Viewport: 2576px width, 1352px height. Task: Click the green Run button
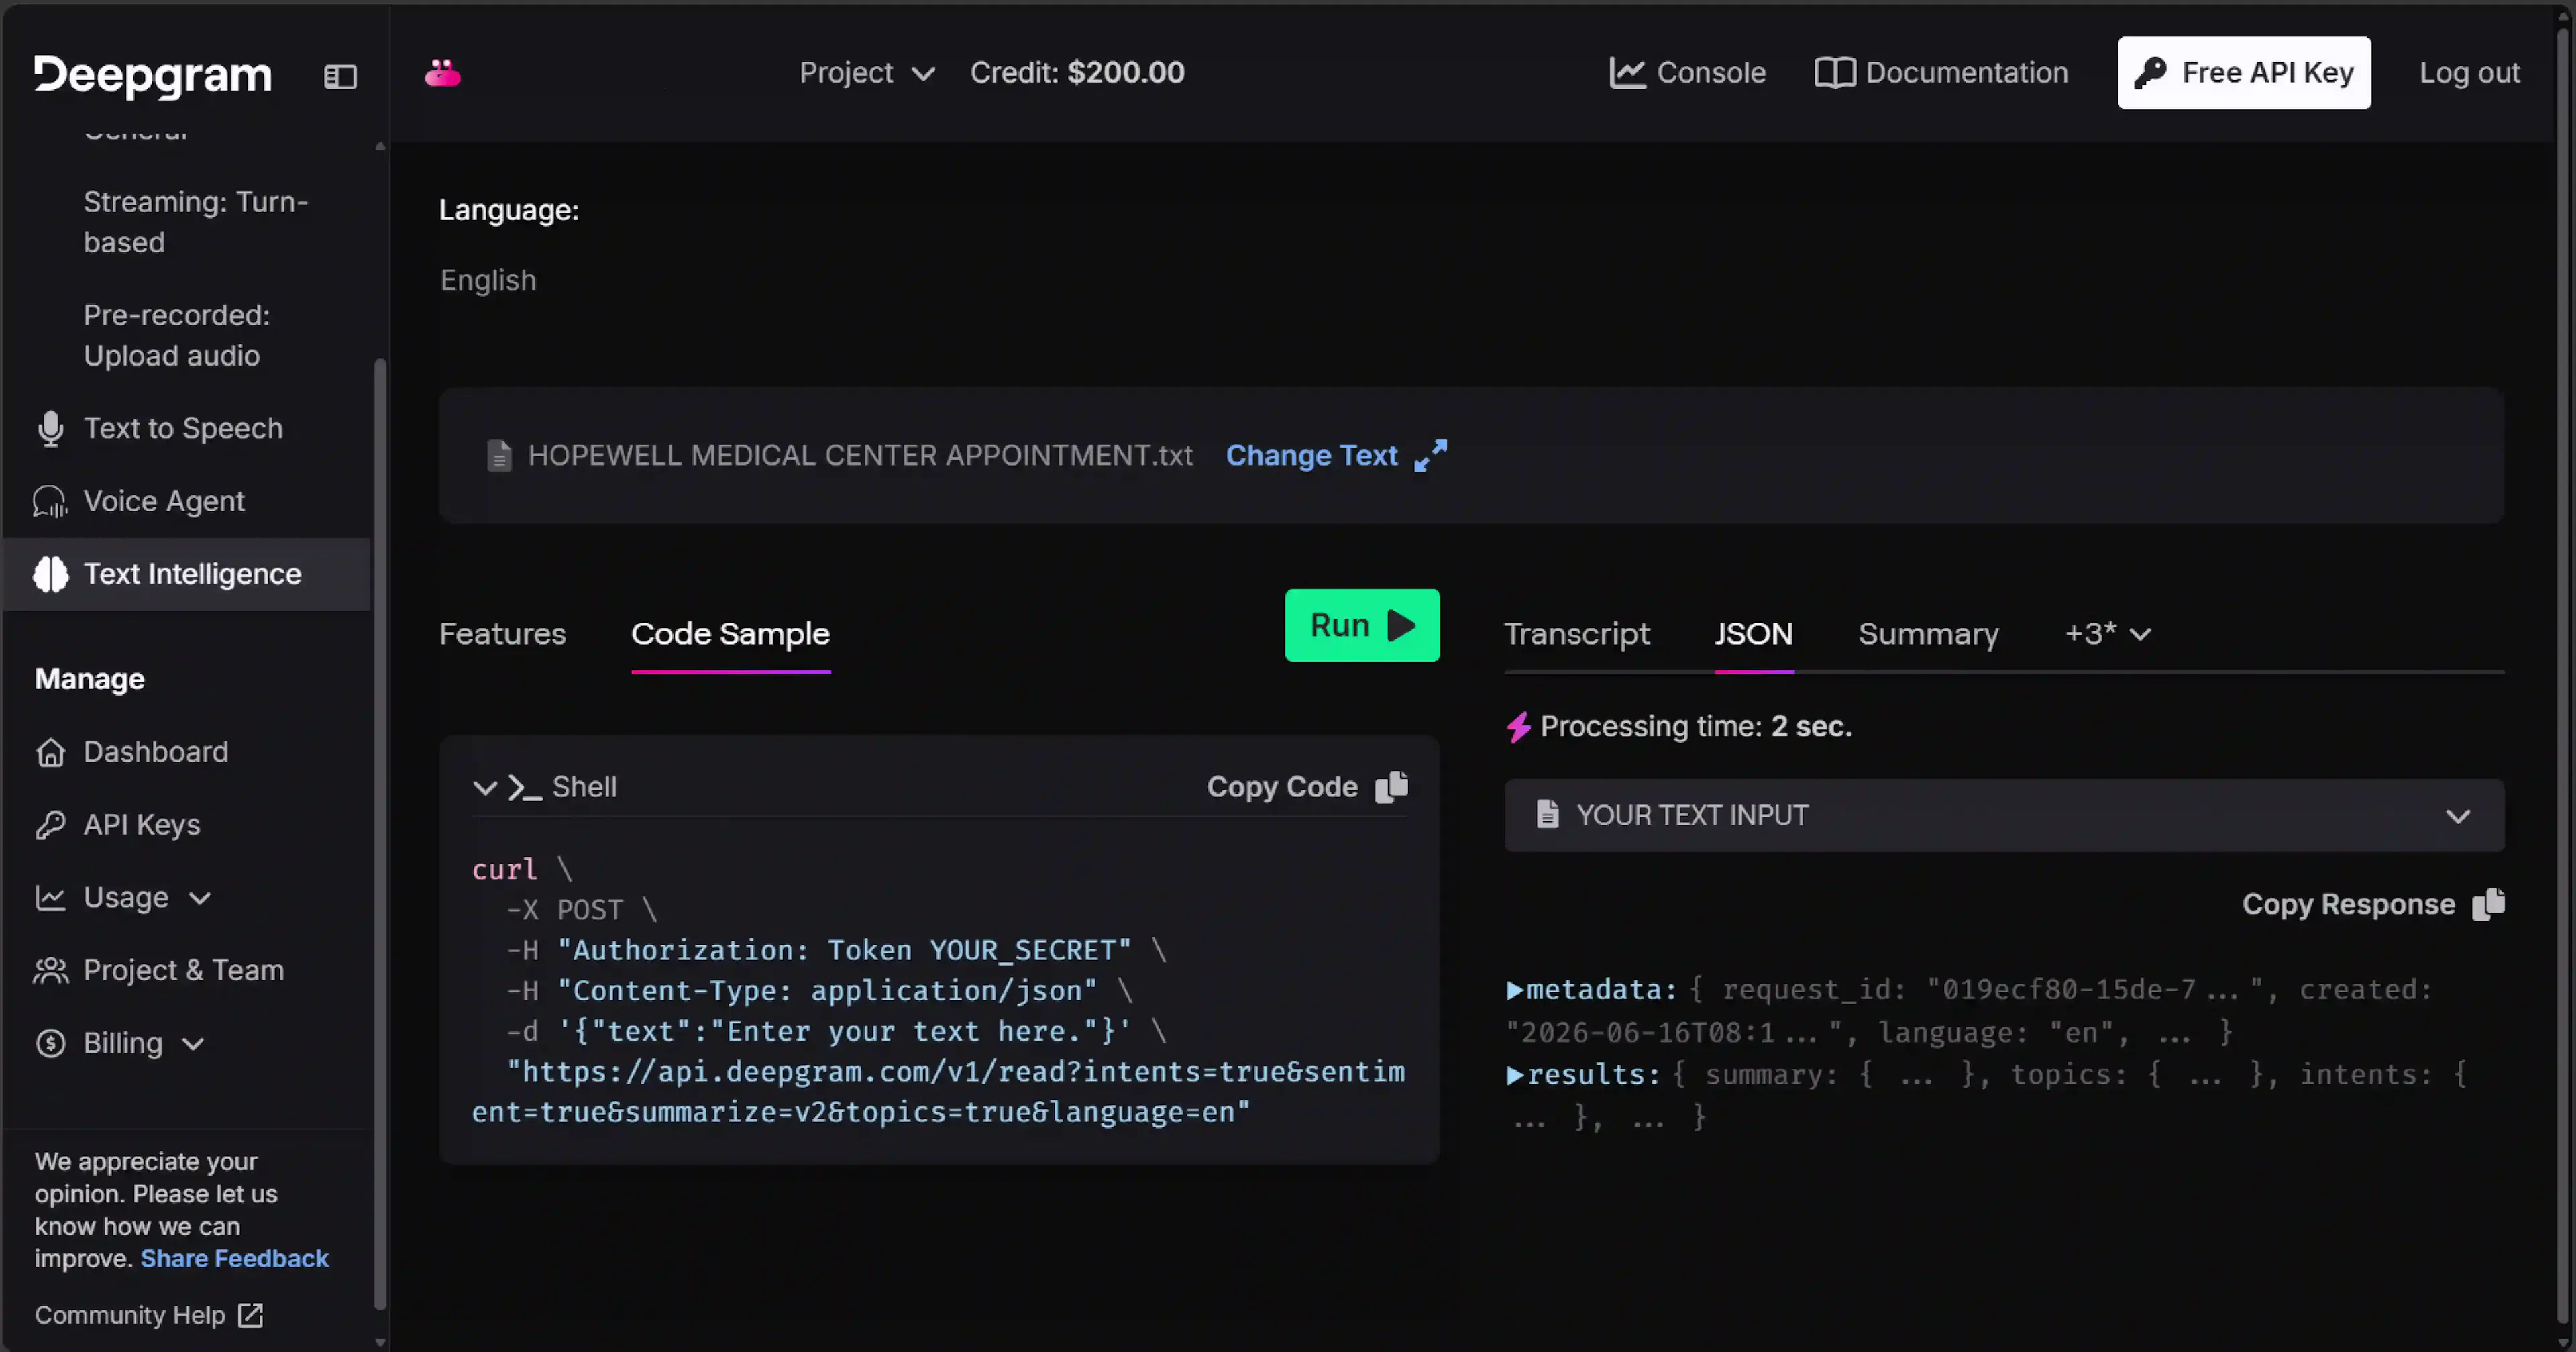tap(1362, 626)
